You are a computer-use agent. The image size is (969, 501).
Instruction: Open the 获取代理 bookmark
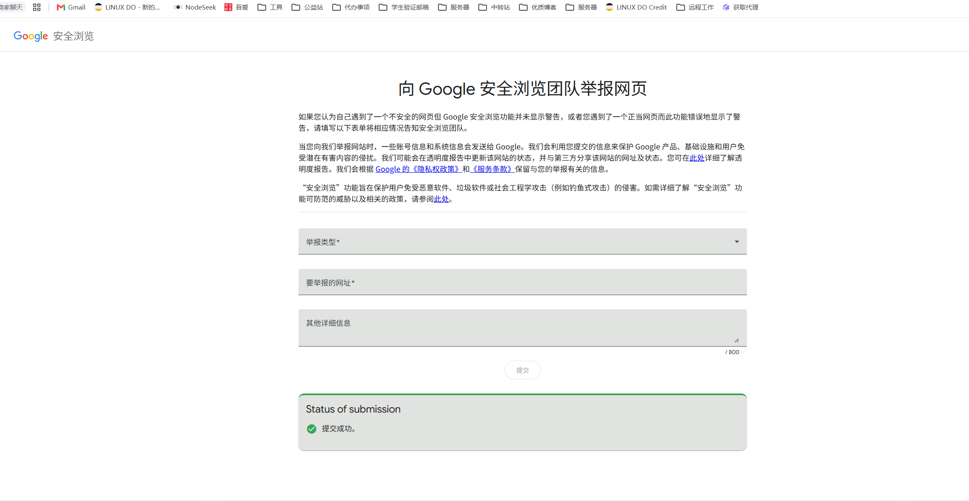(x=740, y=7)
